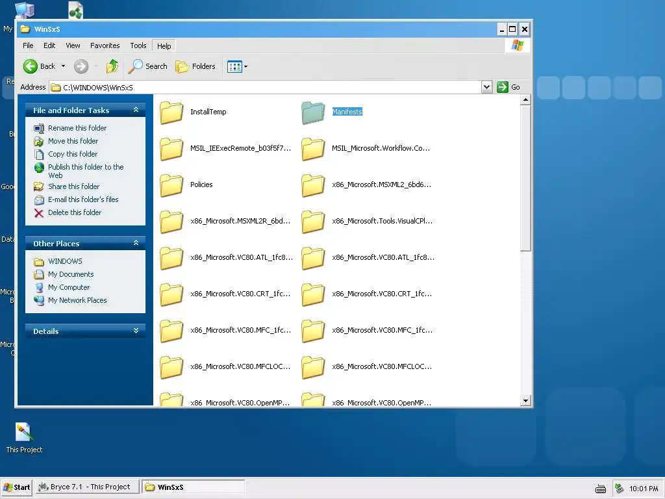
Task: Select the x86_Microsoft.VC80.CRT folder in left column
Action: tap(171, 294)
